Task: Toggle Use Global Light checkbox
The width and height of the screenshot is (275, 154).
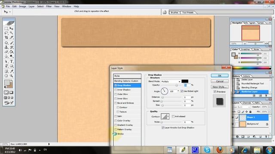Action: tap(182, 91)
